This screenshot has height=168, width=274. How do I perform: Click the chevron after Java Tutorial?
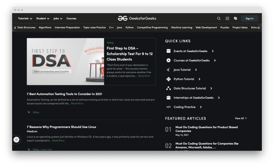196,70
